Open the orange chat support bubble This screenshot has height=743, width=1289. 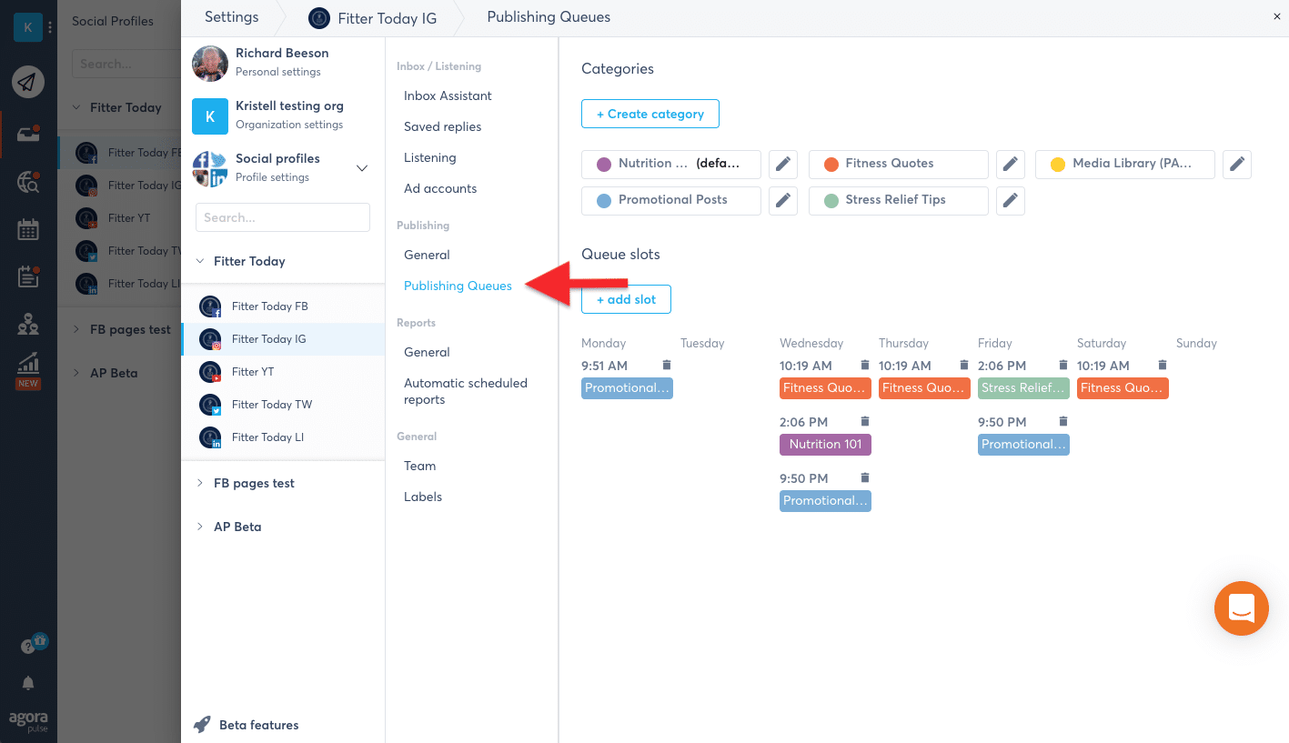[x=1242, y=608]
